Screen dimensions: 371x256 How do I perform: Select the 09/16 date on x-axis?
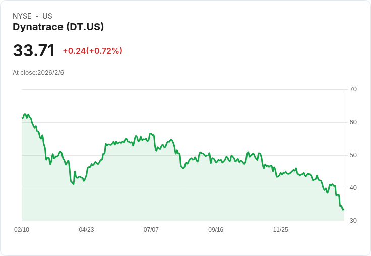point(216,230)
